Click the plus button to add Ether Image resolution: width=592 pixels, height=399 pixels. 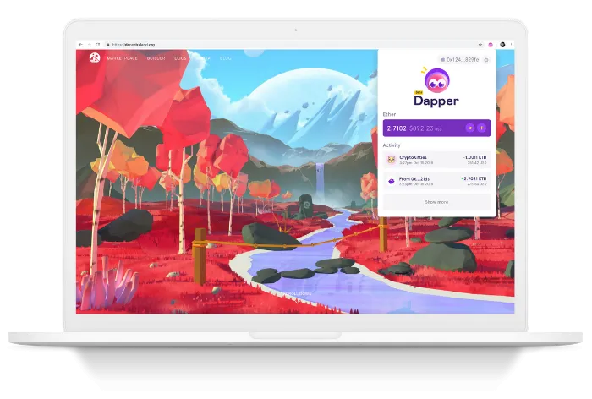[481, 128]
